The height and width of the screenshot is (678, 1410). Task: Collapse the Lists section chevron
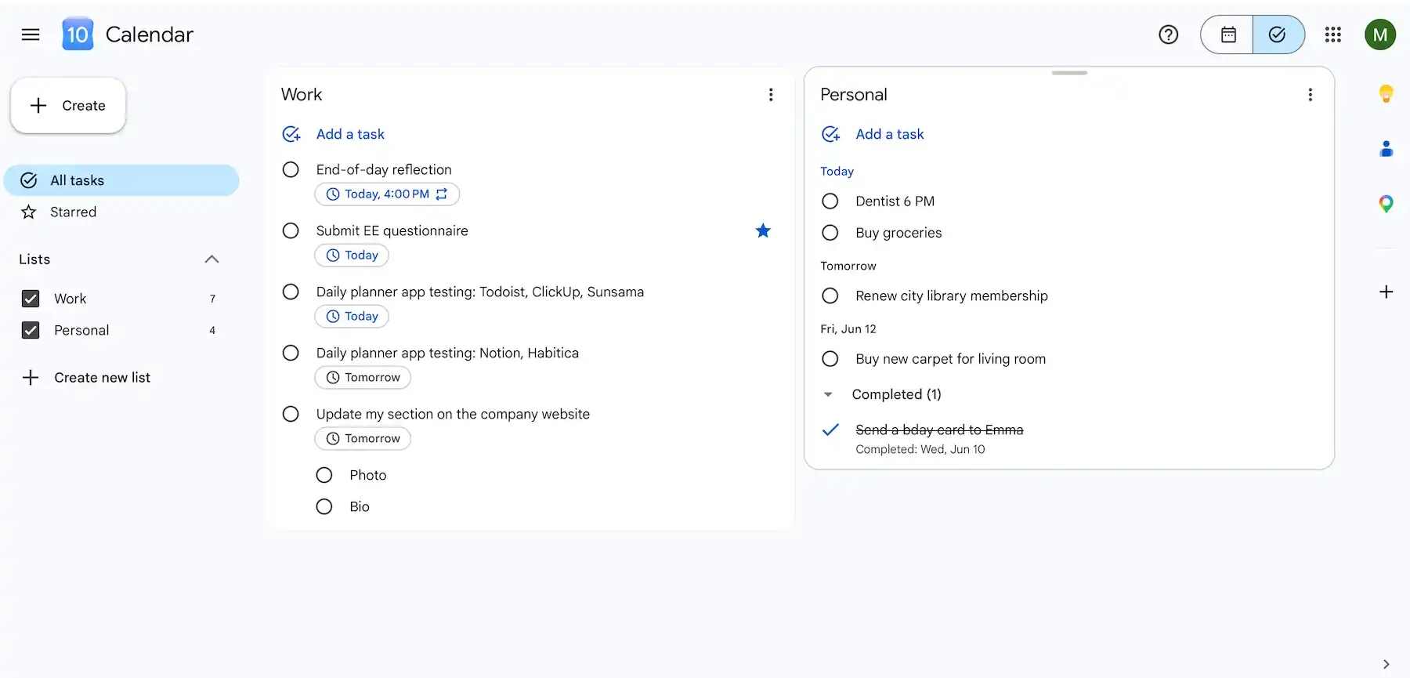point(211,259)
